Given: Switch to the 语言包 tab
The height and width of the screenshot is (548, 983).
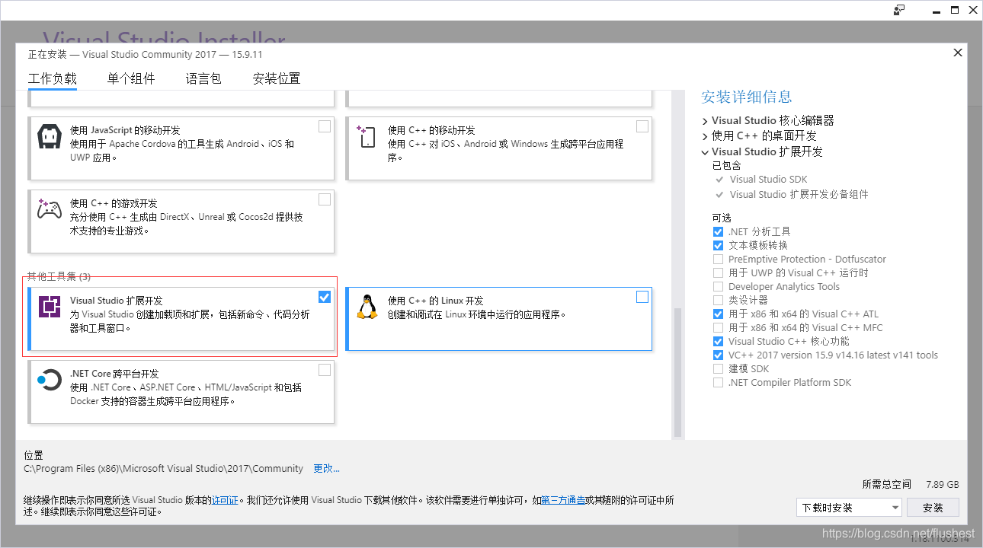Looking at the screenshot, I should tap(203, 78).
